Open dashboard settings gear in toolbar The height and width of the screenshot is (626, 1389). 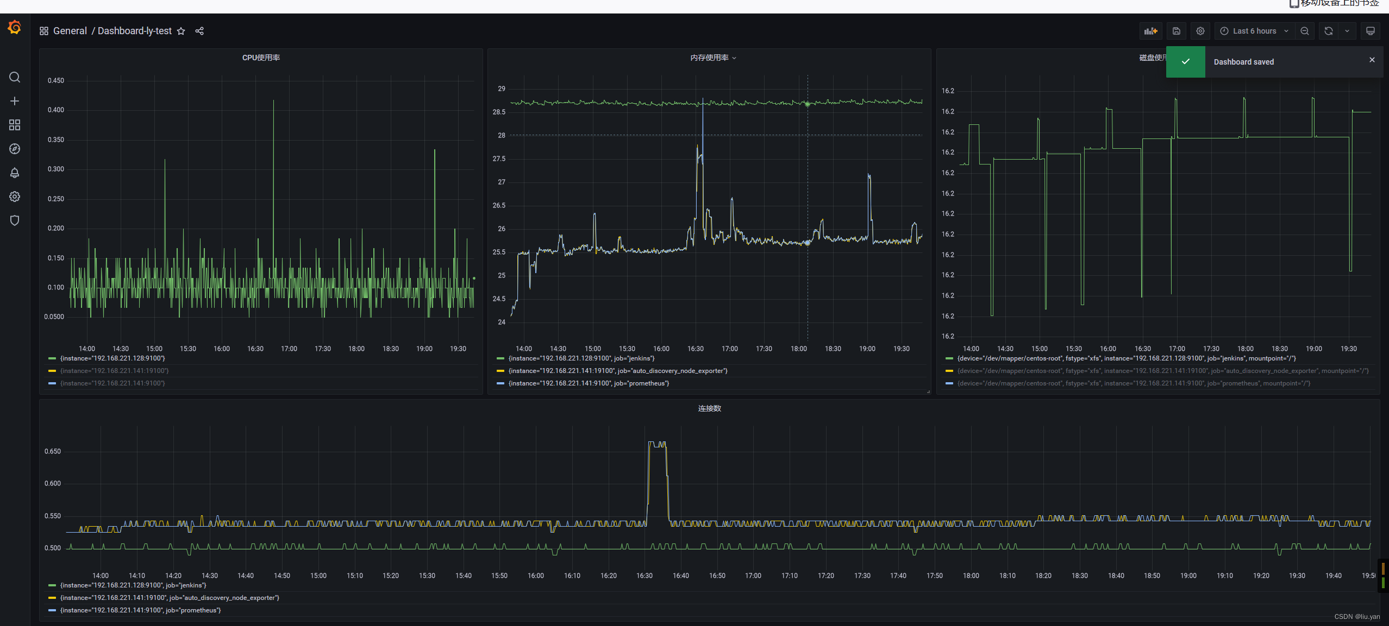[x=1200, y=31]
